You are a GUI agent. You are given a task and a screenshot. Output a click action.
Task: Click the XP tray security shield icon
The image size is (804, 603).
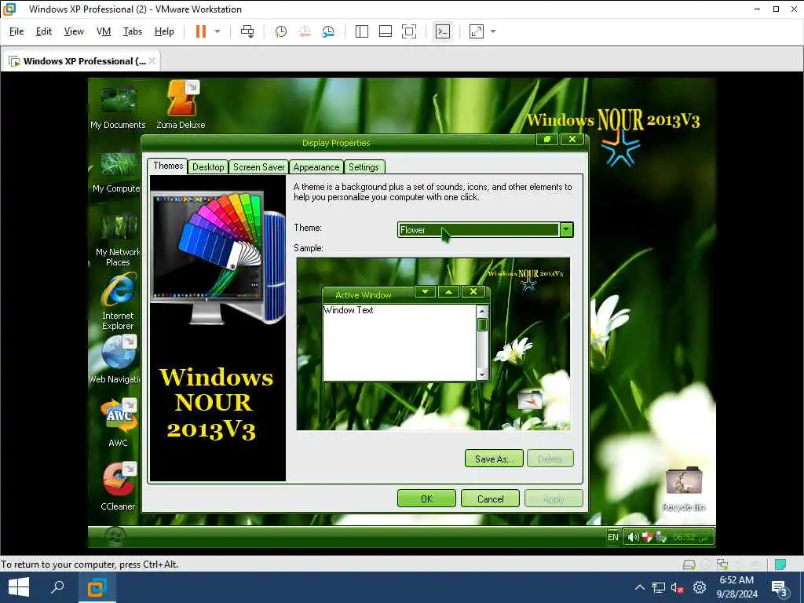(x=648, y=537)
